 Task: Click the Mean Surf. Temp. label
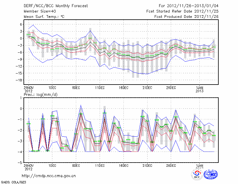tap(44, 17)
